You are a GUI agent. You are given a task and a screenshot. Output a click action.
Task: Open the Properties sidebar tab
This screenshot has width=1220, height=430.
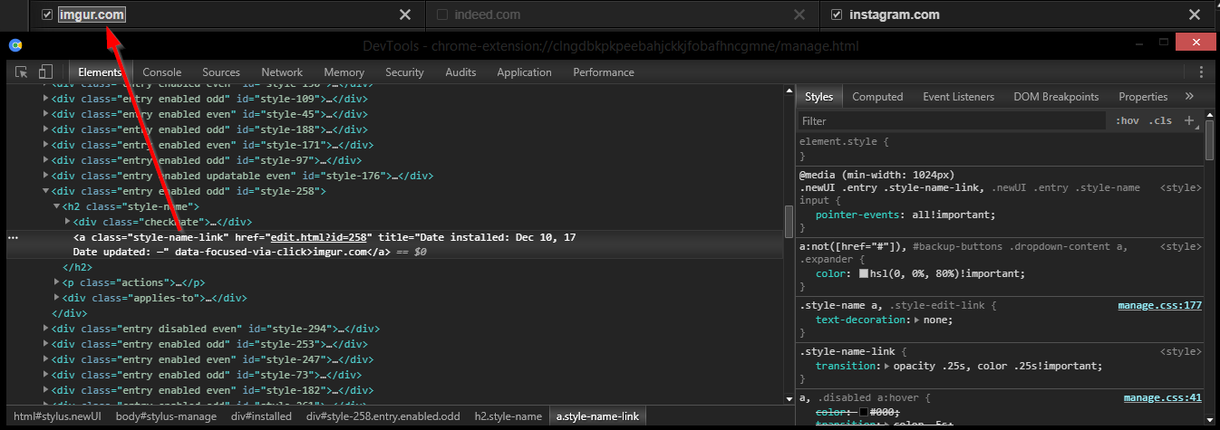click(x=1143, y=97)
